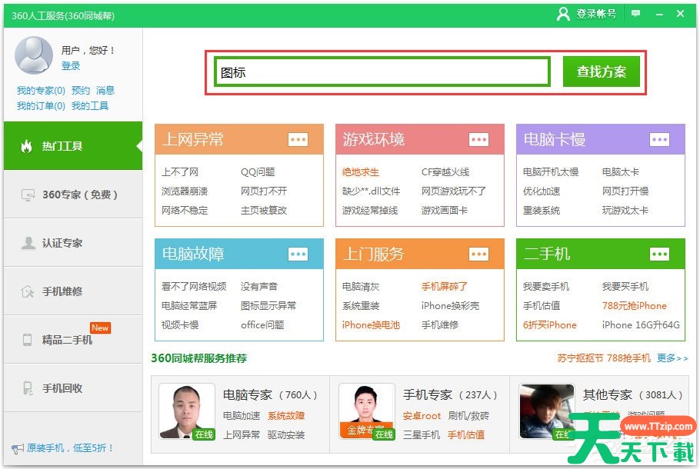The width and height of the screenshot is (700, 469).
Task: Open 原装手机，低至5折！ promo link
Action: 70,448
